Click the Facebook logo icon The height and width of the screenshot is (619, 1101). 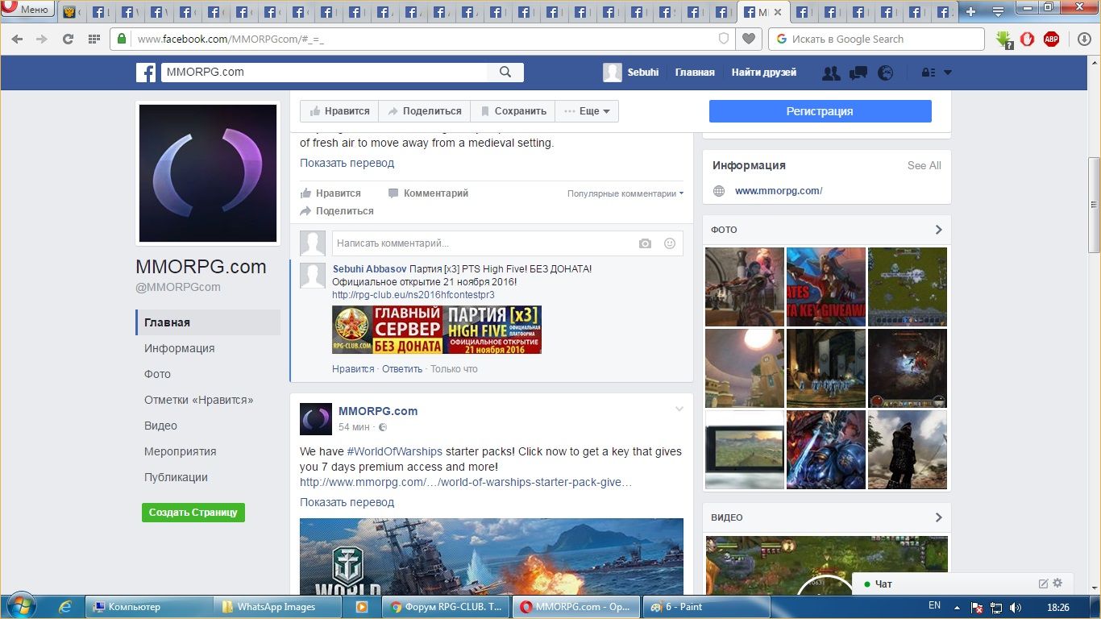pyautogui.click(x=146, y=73)
